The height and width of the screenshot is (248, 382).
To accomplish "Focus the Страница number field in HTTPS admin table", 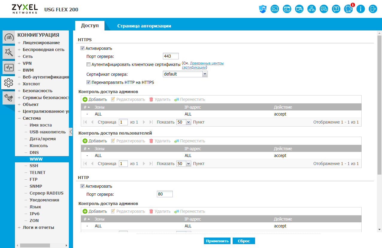I will click(123, 122).
